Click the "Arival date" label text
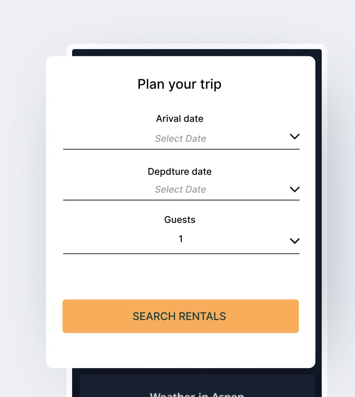 click(179, 118)
